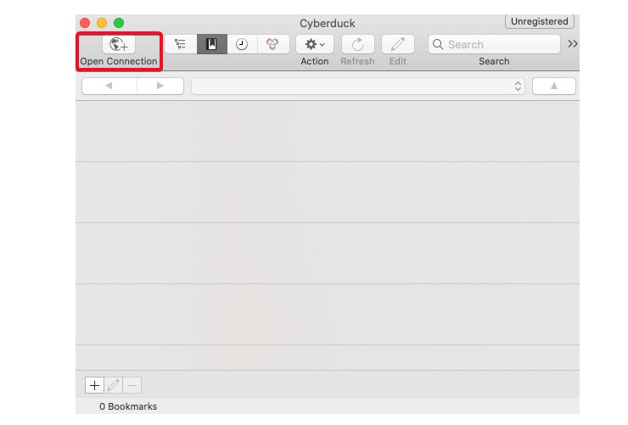Click the forward navigation arrow
Image resolution: width=628 pixels, height=425 pixels.
(x=160, y=86)
